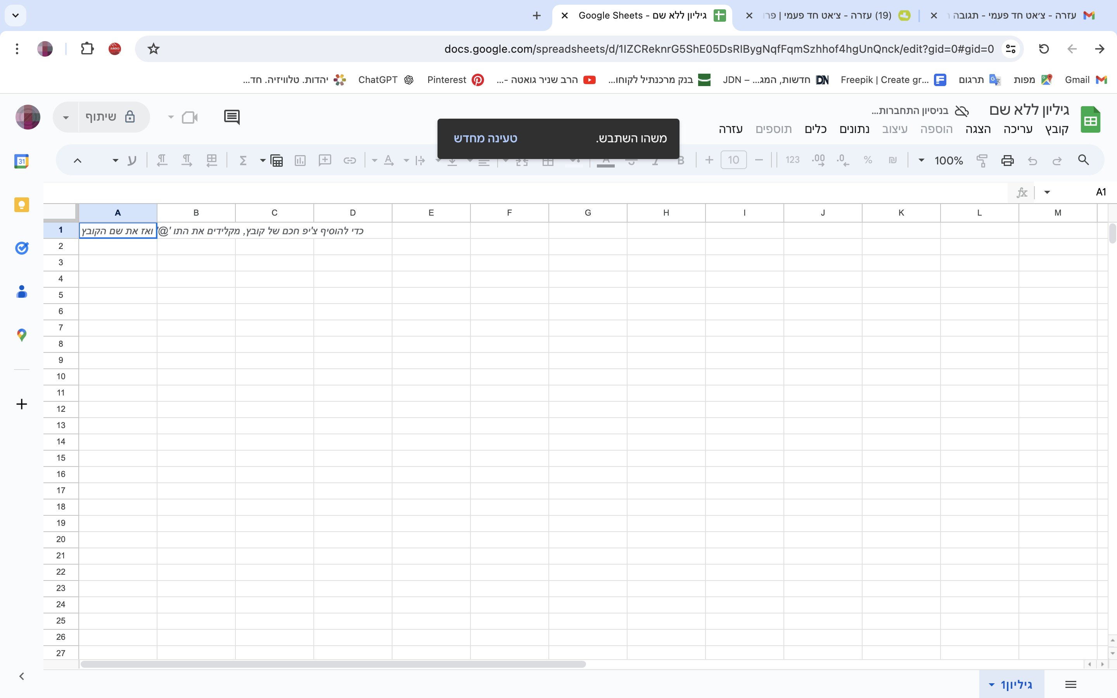Click the reload link in error toast
The image size is (1117, 698).
pos(485,138)
